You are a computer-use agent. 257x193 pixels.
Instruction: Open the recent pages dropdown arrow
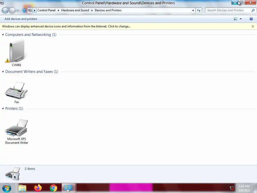[x=18, y=11]
